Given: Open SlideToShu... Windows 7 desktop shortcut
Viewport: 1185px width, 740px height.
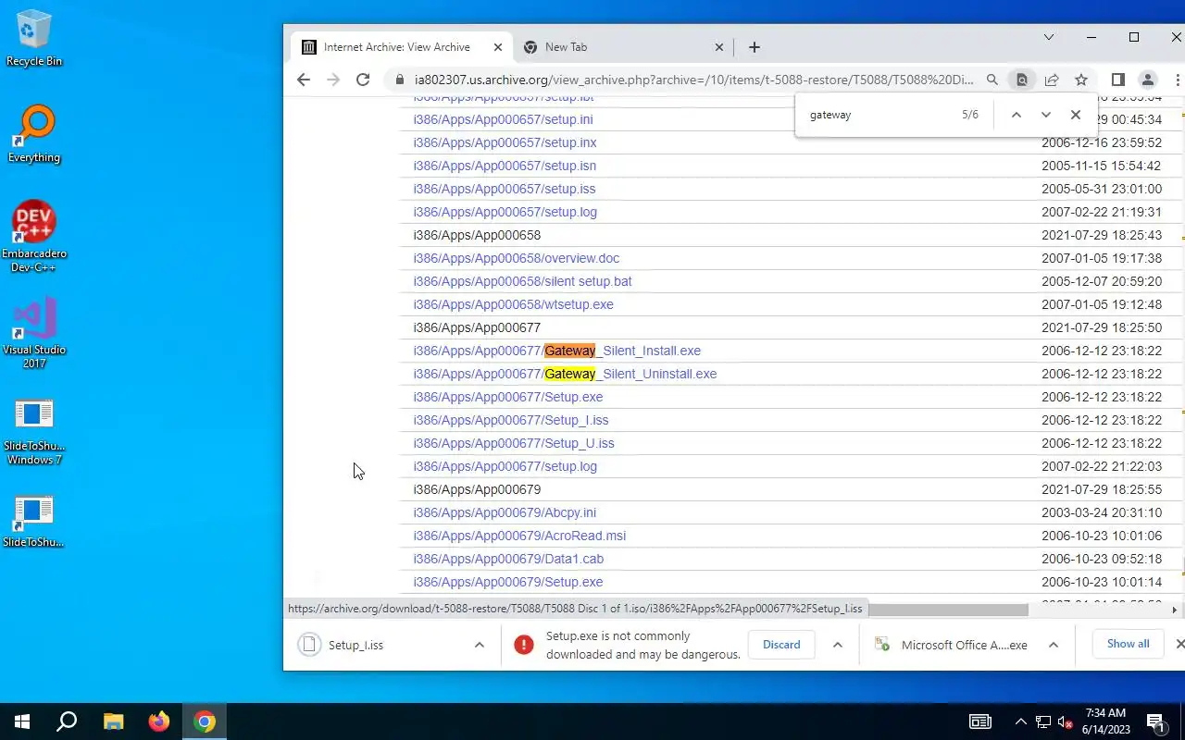Looking at the screenshot, I should pyautogui.click(x=34, y=431).
